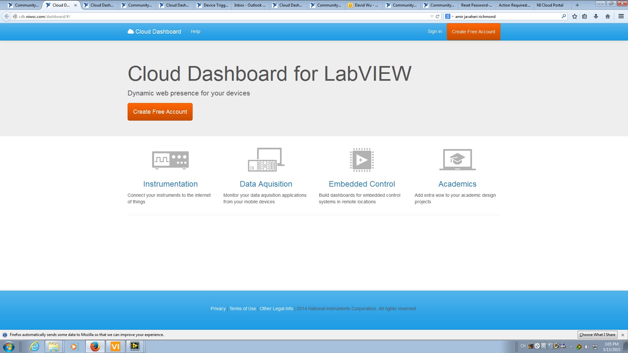Click the large Create Free Account button below tagline
This screenshot has height=353, width=628.
coord(160,112)
